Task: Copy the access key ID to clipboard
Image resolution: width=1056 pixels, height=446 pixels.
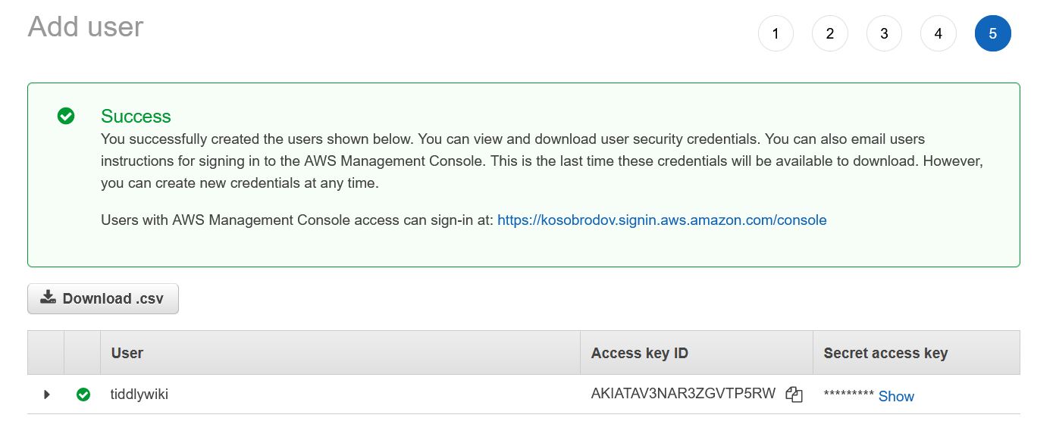Action: coord(794,395)
